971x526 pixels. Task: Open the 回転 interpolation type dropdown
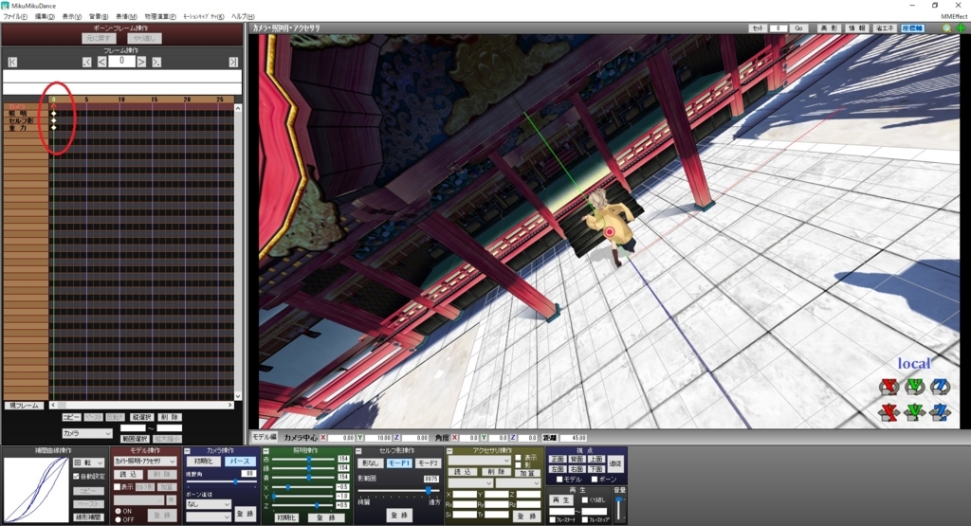point(89,463)
